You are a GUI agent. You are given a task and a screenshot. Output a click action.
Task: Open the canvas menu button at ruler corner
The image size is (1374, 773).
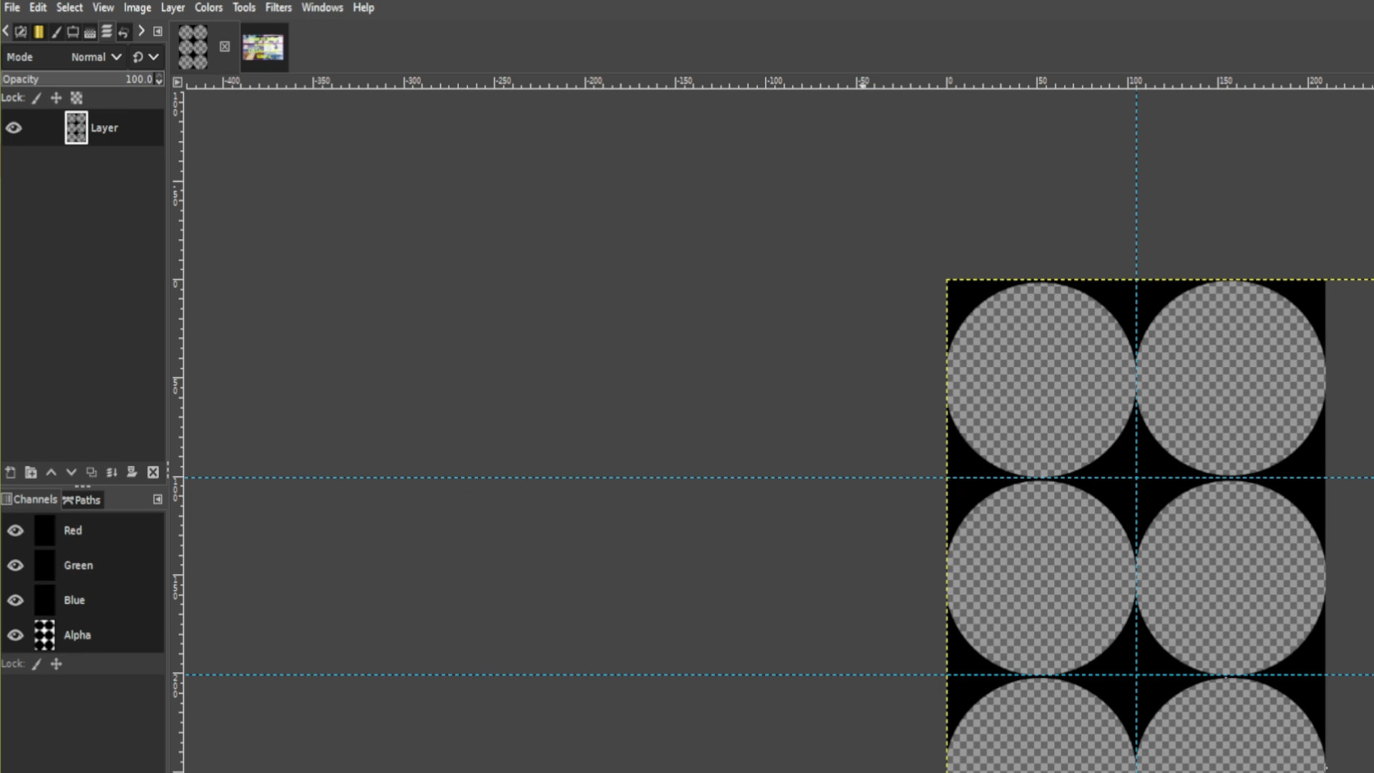tap(177, 82)
